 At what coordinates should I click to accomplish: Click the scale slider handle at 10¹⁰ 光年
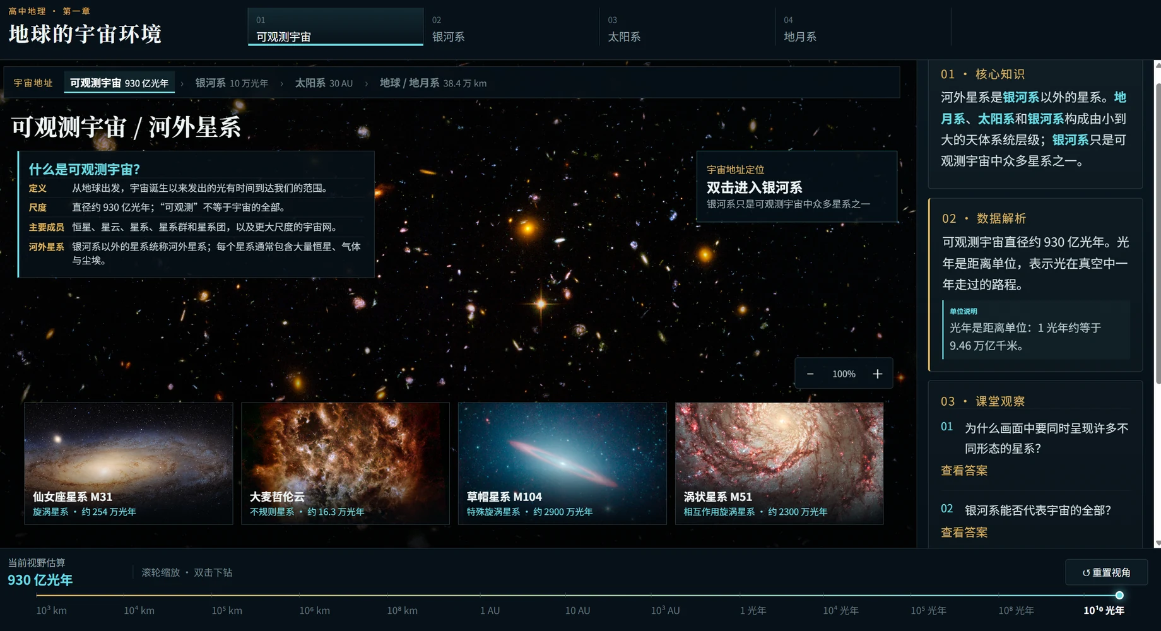(1119, 595)
